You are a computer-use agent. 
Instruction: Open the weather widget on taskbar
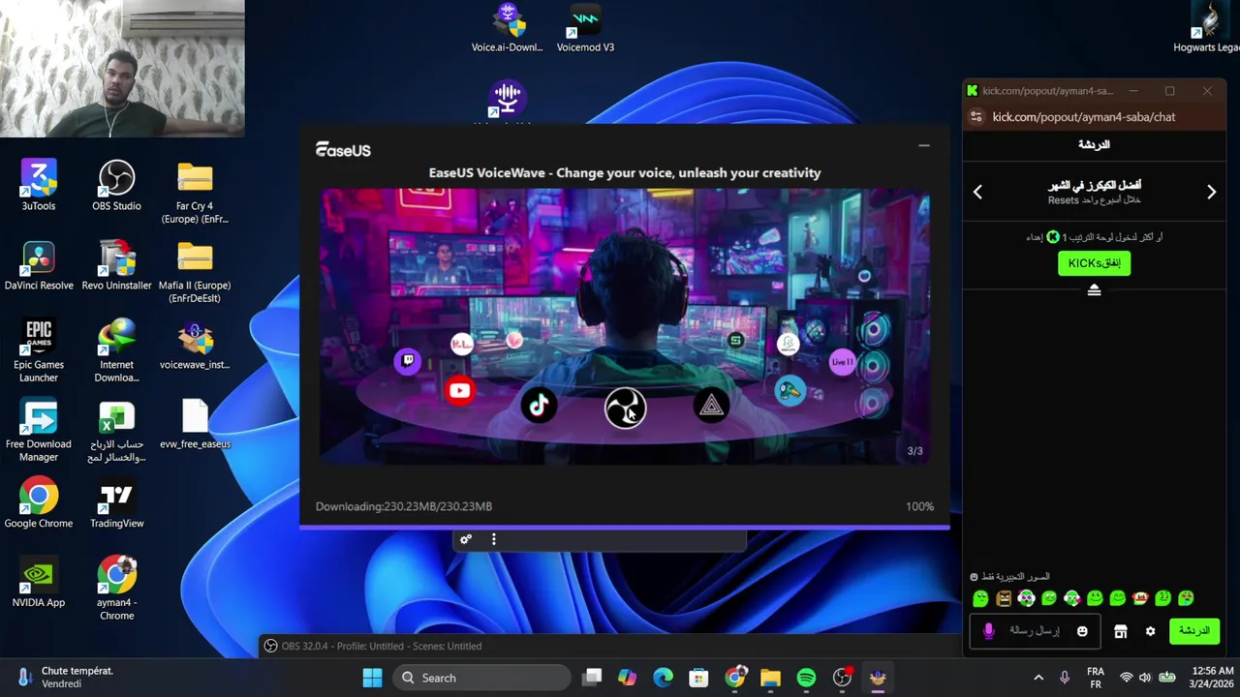click(x=66, y=677)
